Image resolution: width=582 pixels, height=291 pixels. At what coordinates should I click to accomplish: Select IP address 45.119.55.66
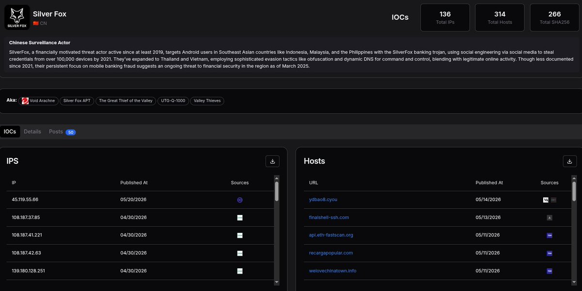pos(25,199)
